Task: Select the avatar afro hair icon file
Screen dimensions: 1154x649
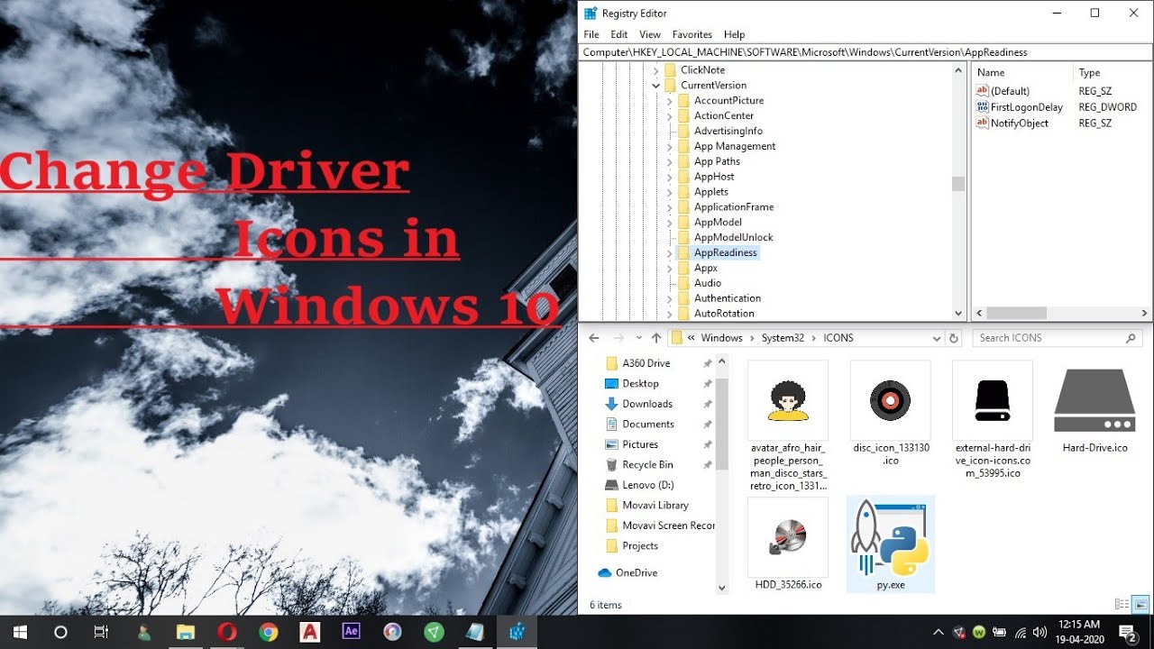Action: [x=788, y=425]
